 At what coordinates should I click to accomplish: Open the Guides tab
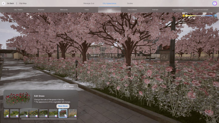[x=130, y=3]
